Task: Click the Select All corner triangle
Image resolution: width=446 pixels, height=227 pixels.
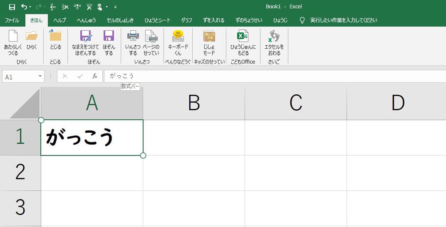Action: point(25,104)
